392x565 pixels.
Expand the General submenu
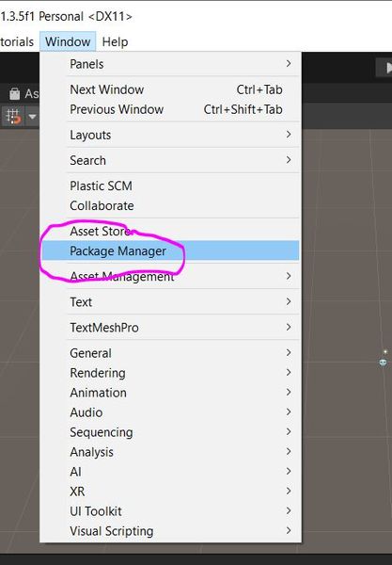point(170,353)
